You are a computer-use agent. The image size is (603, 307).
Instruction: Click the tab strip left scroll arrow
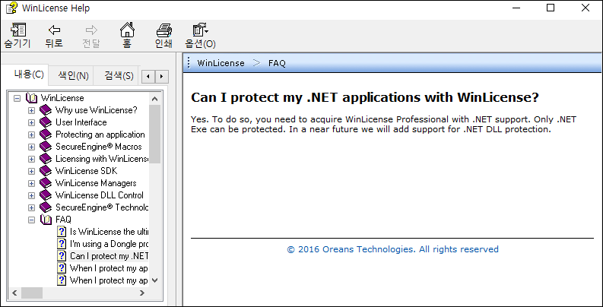pos(148,77)
